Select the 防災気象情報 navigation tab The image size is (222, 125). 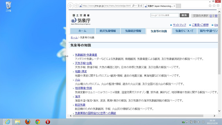pyautogui.click(x=108, y=31)
